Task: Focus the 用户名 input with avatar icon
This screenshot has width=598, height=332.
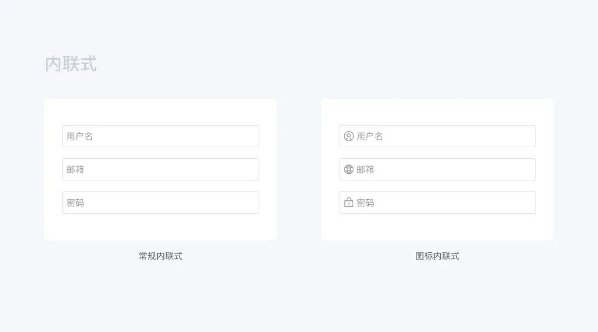Action: (437, 136)
